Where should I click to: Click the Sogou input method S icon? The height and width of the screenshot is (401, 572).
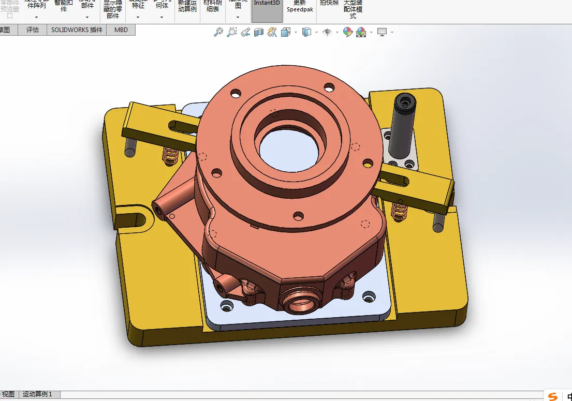click(553, 396)
